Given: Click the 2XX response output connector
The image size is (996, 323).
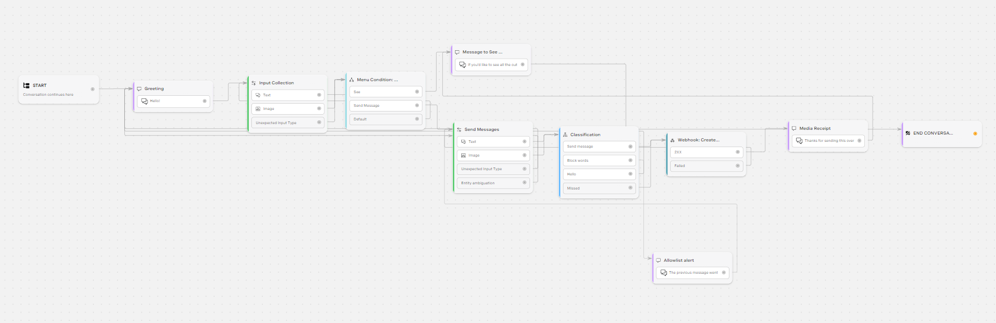Looking at the screenshot, I should click(x=737, y=152).
